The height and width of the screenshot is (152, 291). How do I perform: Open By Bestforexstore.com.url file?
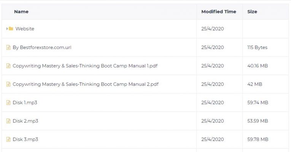tap(42, 47)
